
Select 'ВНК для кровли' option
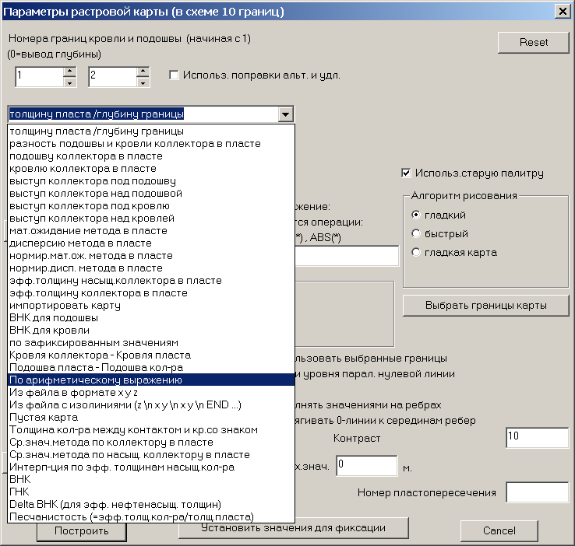click(x=151, y=330)
